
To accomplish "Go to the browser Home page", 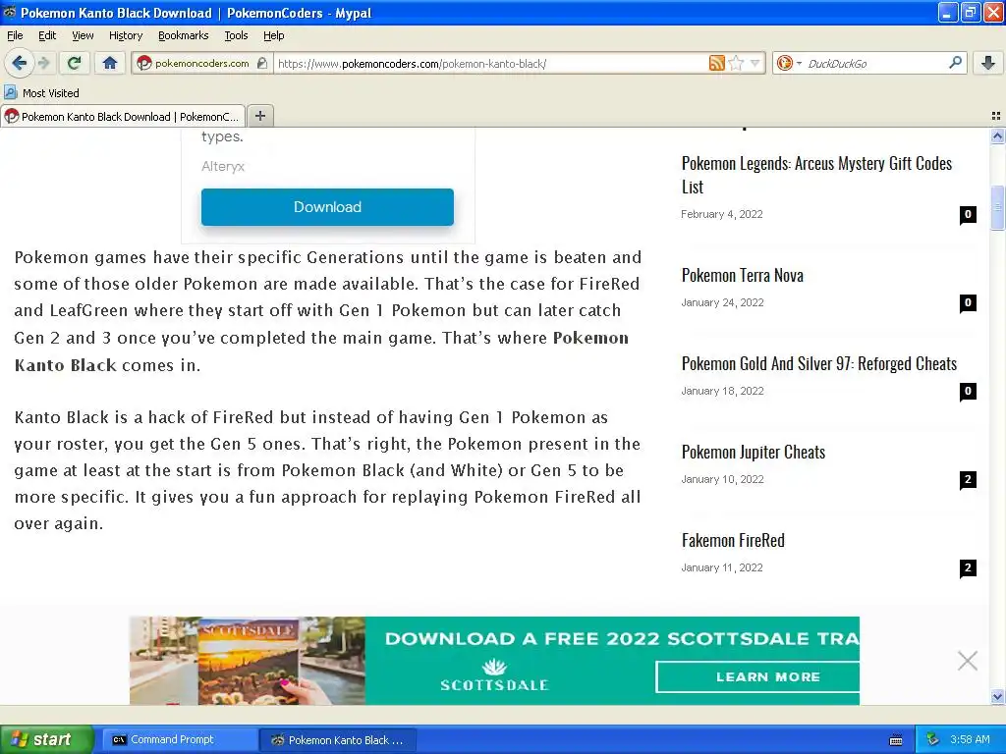I will [x=110, y=63].
